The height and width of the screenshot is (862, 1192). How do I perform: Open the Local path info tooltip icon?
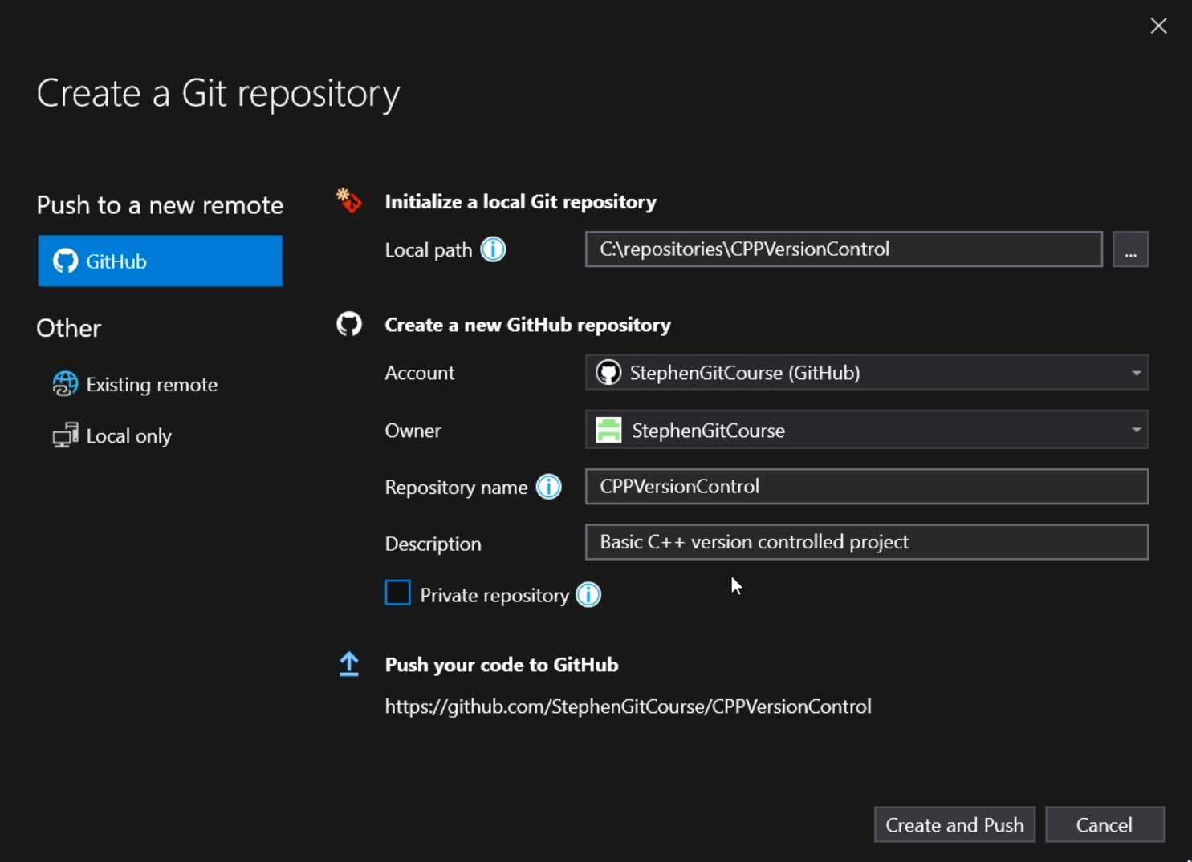click(493, 249)
